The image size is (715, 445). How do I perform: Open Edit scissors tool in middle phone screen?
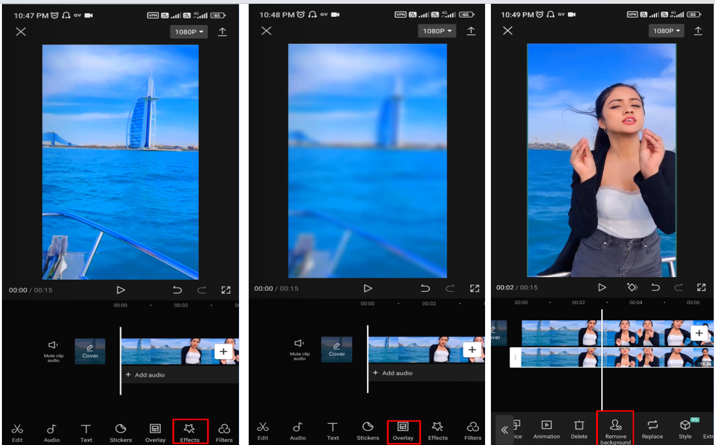coord(263,431)
